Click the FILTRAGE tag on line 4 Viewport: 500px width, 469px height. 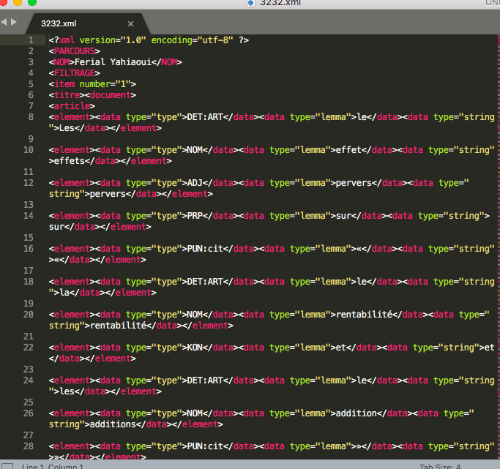click(x=74, y=73)
